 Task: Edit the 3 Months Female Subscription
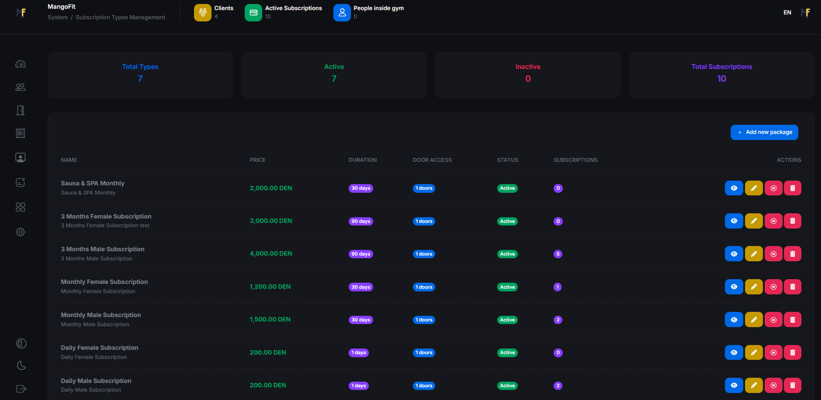click(x=754, y=221)
